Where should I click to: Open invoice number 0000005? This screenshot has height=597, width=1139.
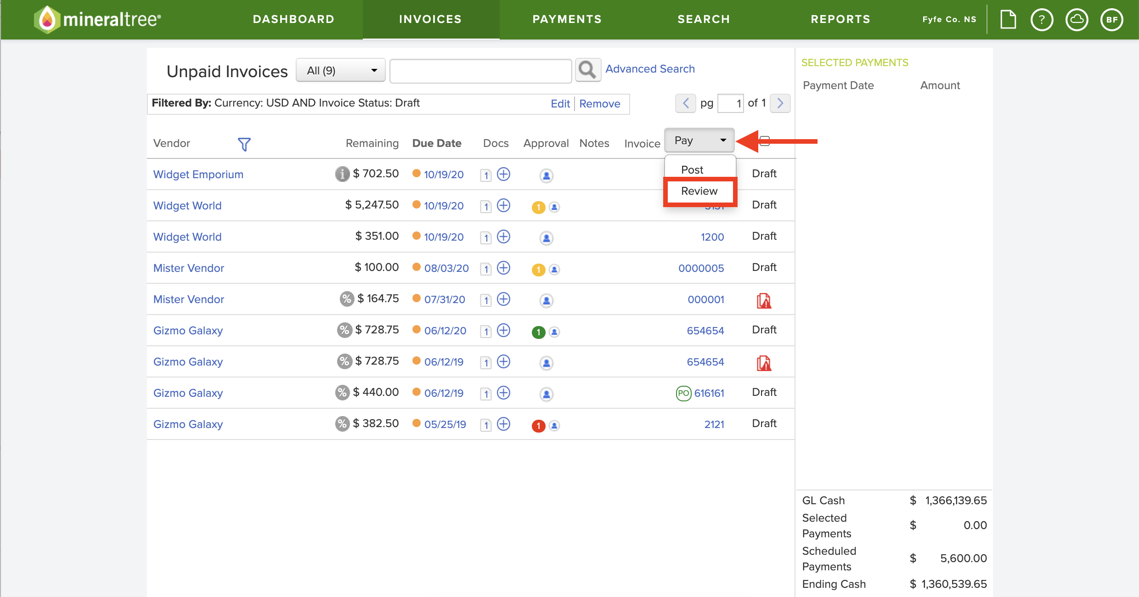pyautogui.click(x=701, y=268)
